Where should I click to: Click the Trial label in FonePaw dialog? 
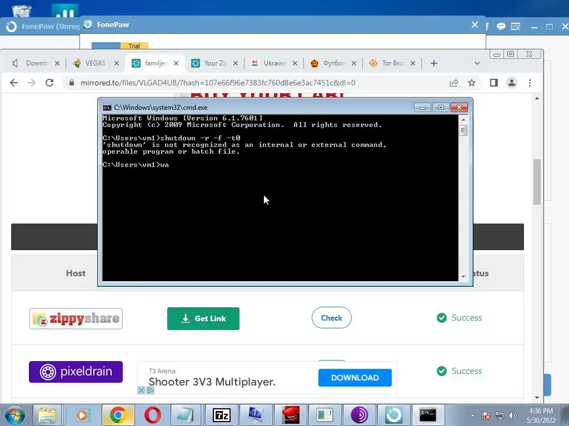tap(134, 46)
